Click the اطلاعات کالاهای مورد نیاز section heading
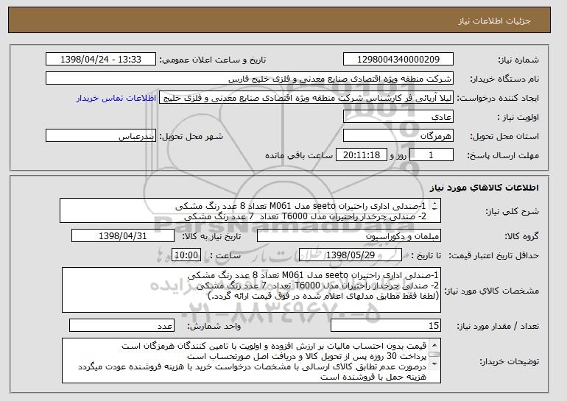 [485, 188]
